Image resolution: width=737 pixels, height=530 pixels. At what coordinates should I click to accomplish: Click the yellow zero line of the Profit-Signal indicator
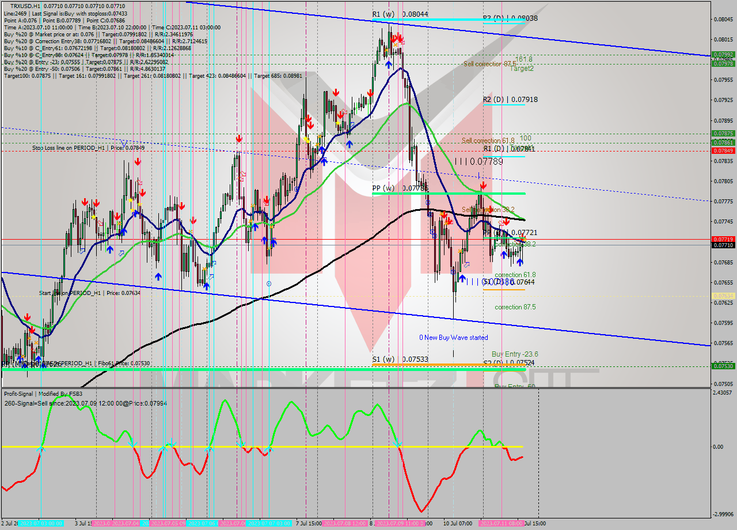click(x=288, y=447)
